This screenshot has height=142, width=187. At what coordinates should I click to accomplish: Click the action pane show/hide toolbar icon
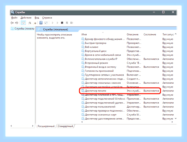click(x=46, y=23)
